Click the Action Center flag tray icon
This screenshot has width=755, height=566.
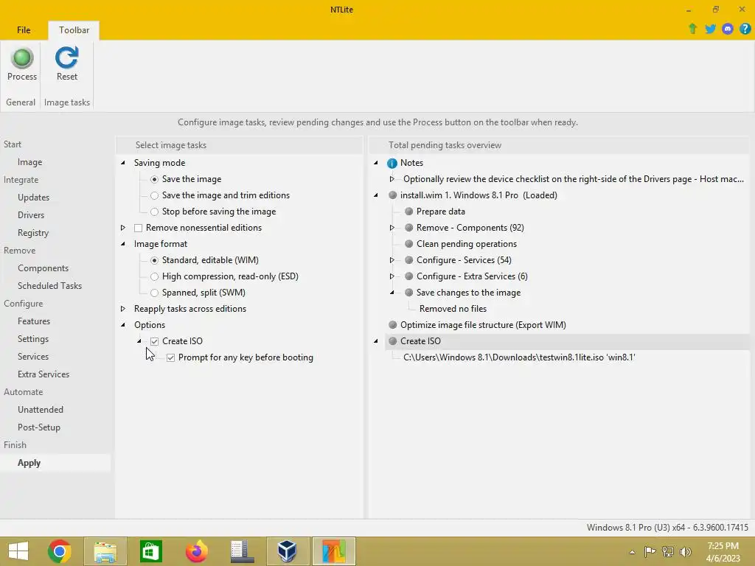650,551
